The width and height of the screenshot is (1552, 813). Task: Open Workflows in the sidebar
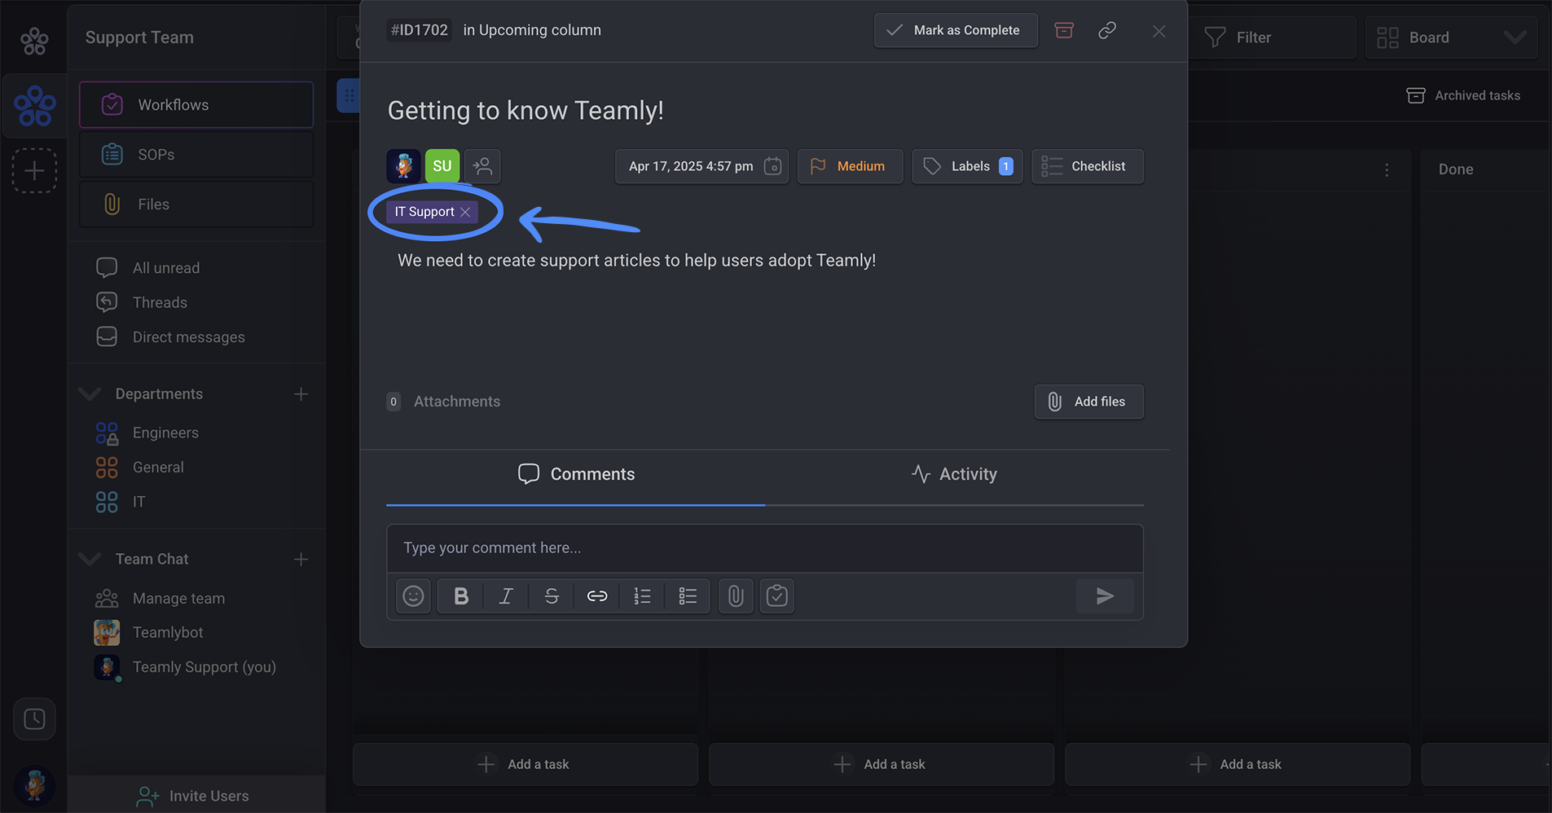tap(196, 105)
